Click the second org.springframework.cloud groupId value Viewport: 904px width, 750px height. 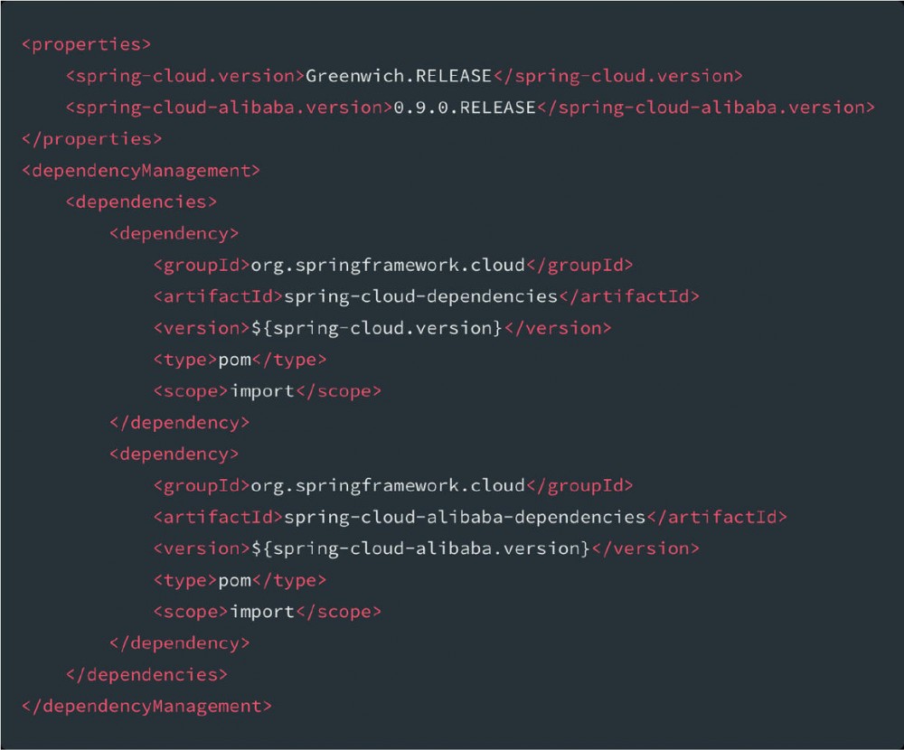pyautogui.click(x=387, y=485)
